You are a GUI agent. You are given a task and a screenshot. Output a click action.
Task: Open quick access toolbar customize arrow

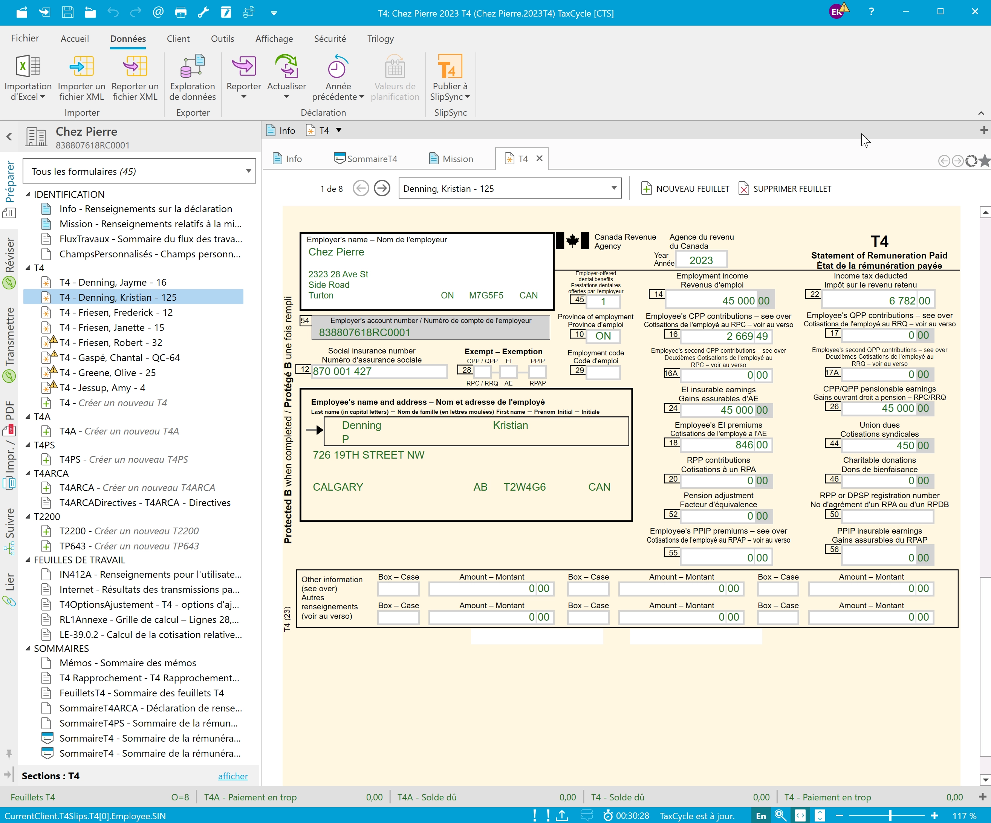pos(274,13)
